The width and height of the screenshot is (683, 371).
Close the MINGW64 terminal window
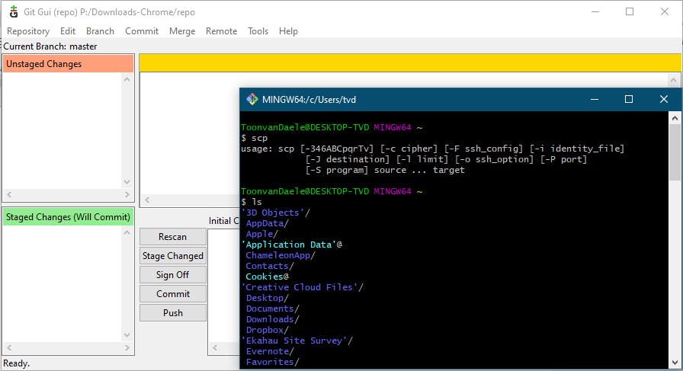(663, 99)
